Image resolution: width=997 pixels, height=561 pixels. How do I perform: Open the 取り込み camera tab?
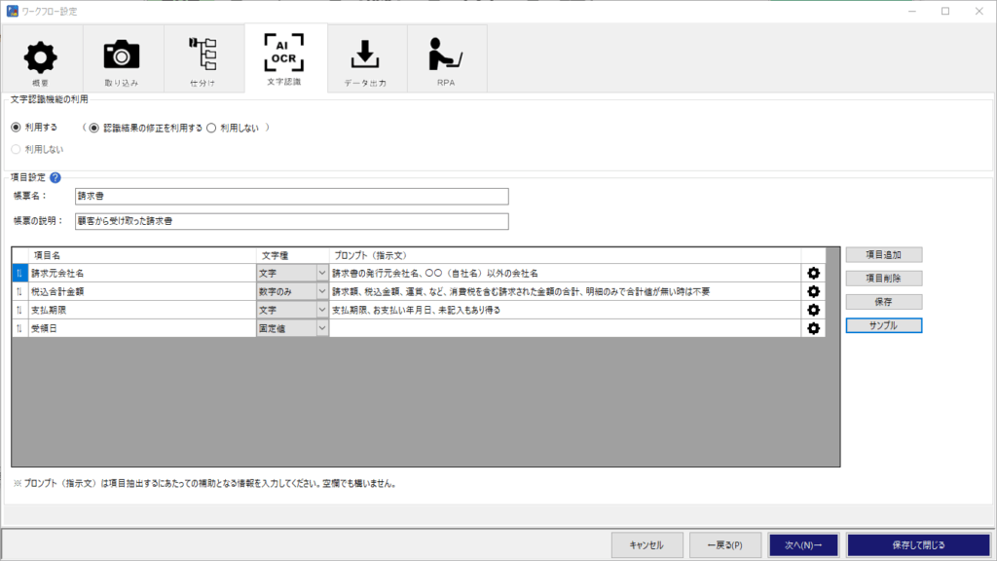122,61
